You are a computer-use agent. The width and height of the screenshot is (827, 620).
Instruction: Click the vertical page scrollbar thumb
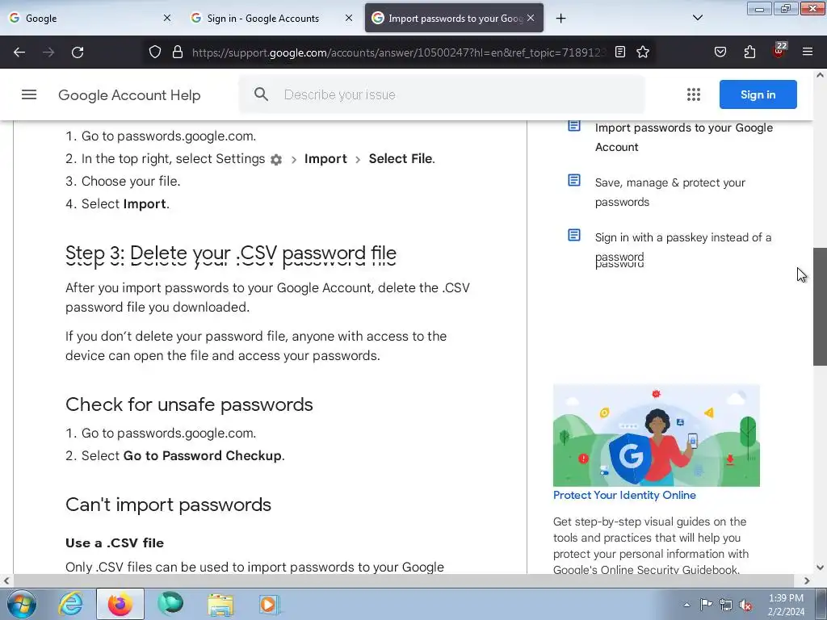tap(820, 306)
